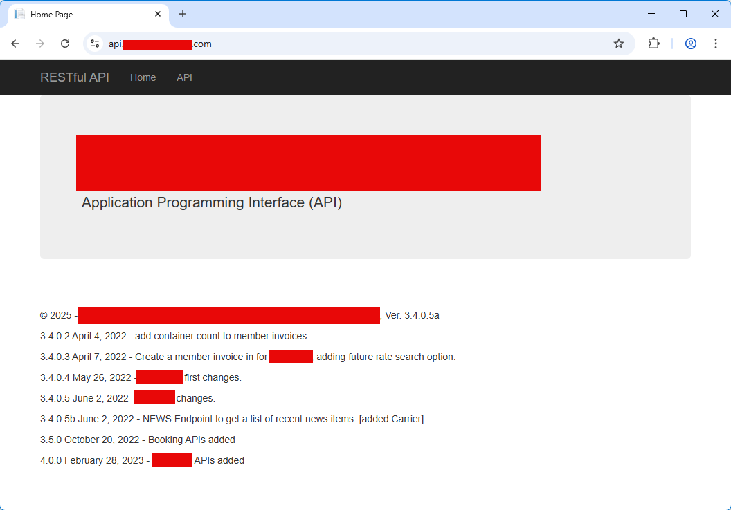Open the Extensions puzzle icon

653,44
